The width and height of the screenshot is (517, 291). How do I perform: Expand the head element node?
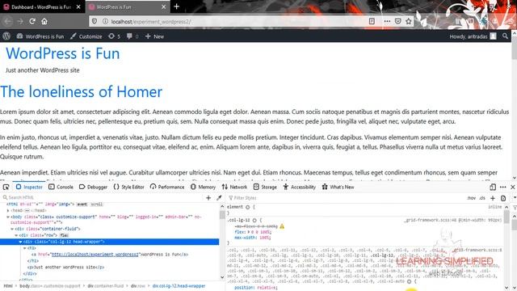coord(8,210)
